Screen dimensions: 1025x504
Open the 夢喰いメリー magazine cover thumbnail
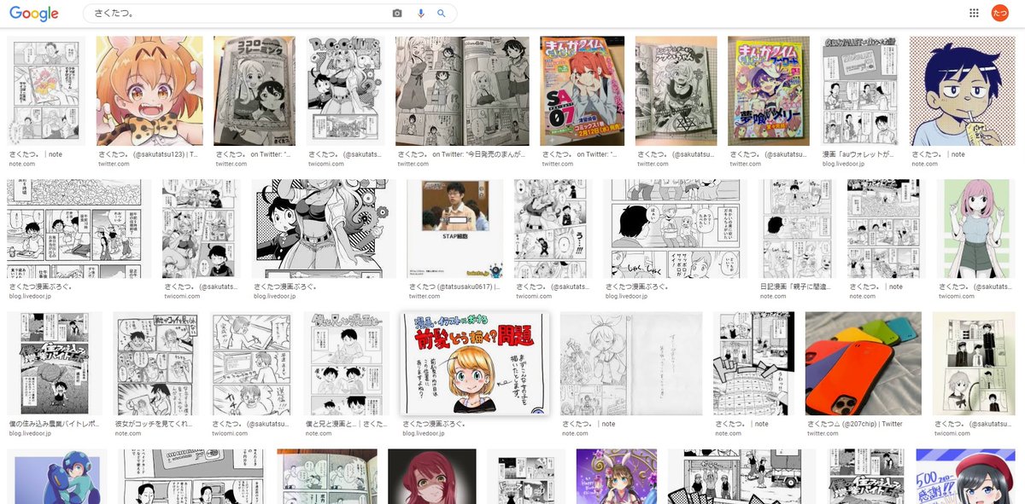pos(770,91)
